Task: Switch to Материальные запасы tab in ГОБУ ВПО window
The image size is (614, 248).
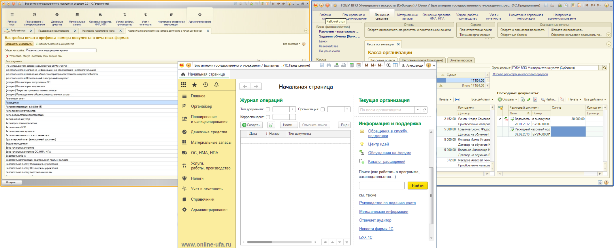Action: pos(407,17)
